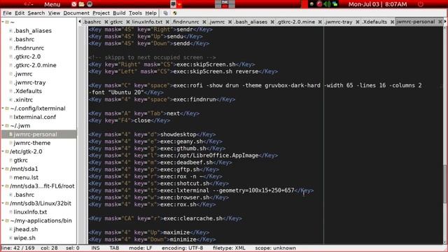448x252 pixels.
Task: Open the Help menu
Action: (151, 13)
